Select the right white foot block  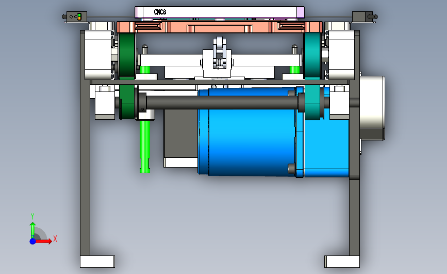342,262
